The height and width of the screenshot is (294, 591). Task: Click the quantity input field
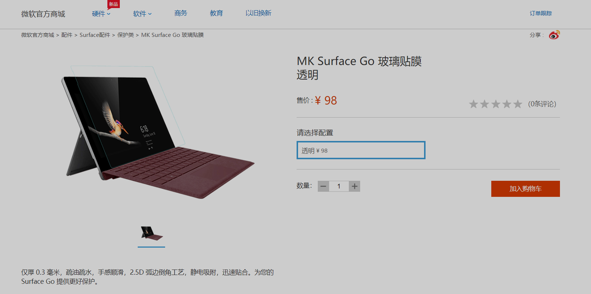(339, 186)
